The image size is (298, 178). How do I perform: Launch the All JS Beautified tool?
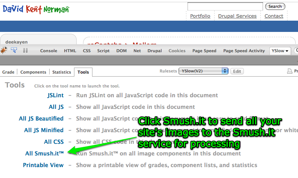coord(41,119)
